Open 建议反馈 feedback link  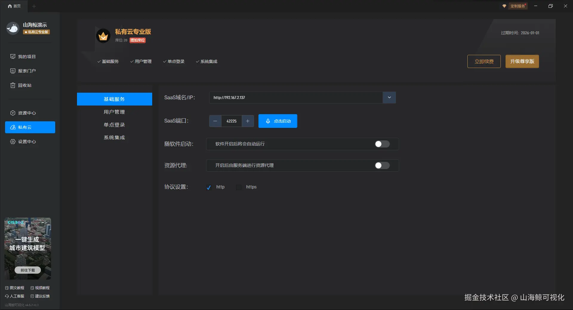point(40,296)
